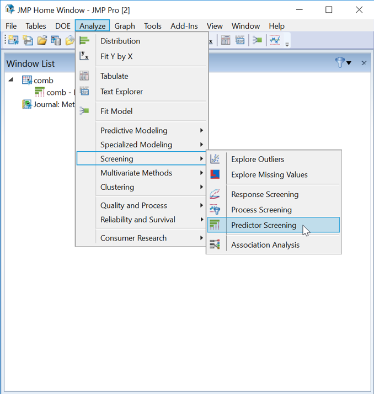Select Distribution from the Analyze menu
Viewport: 374px width, 394px height.
(x=142, y=41)
